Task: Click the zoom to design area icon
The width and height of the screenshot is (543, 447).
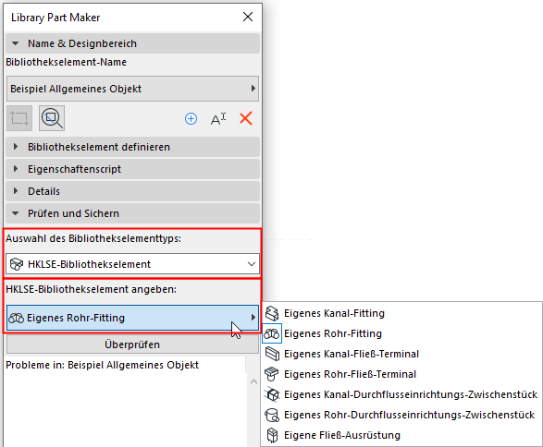Action: (x=52, y=118)
